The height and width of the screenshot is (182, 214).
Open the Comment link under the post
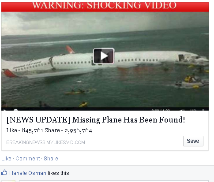click(x=28, y=159)
